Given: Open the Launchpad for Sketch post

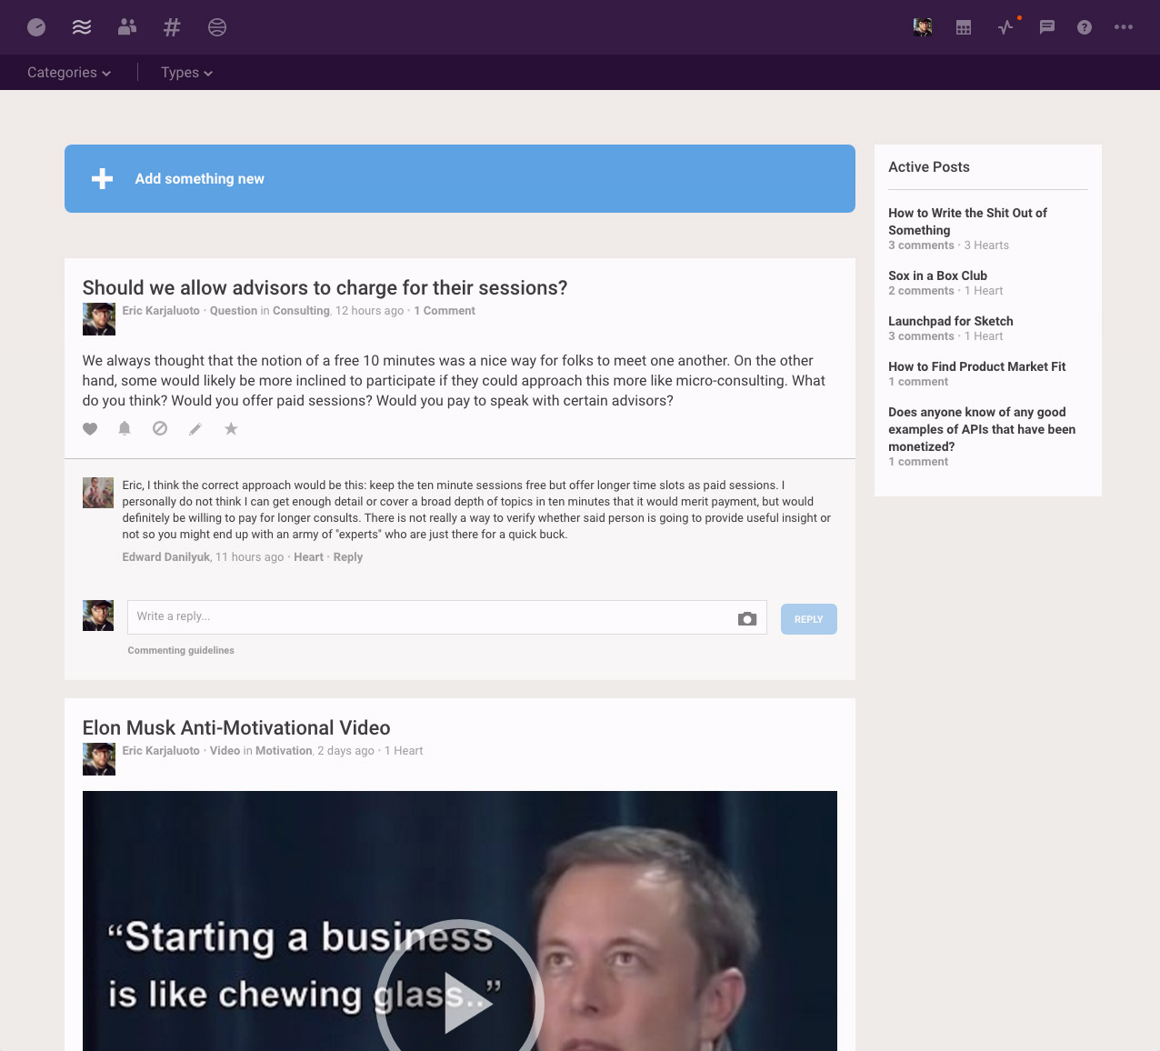Looking at the screenshot, I should pyautogui.click(x=951, y=321).
